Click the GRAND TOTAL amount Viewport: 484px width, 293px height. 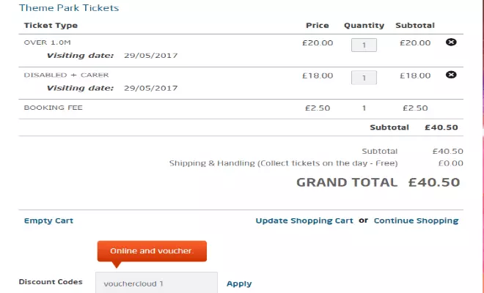coord(434,182)
